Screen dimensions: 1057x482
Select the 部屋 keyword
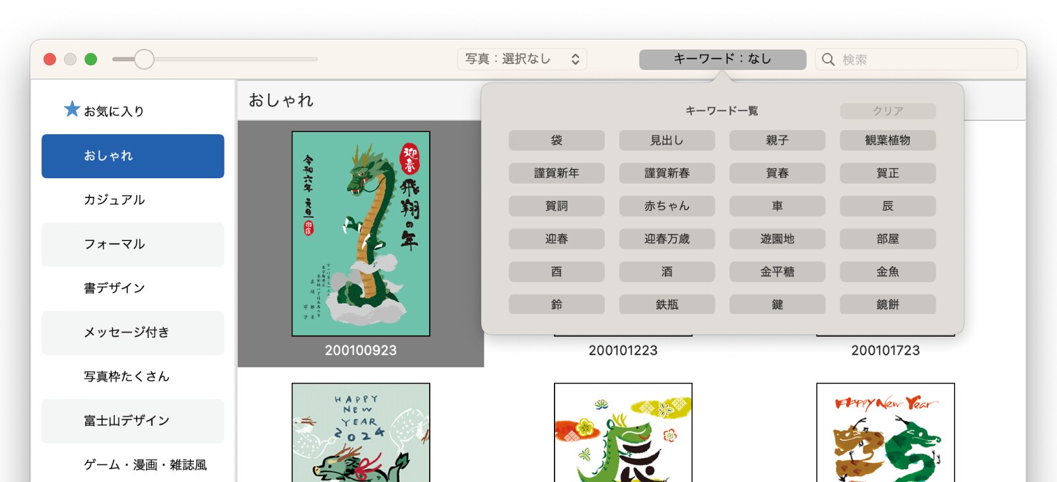point(888,239)
